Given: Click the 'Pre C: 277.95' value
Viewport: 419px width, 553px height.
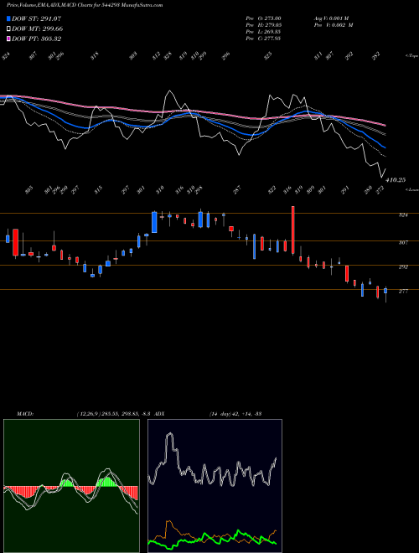Looking at the screenshot, I should [263, 39].
